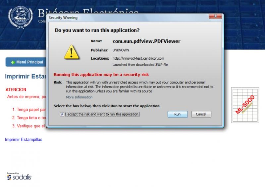Click the Imprimir Estampillas link
Image resolution: width=265 pixels, height=187 pixels.
pos(24,140)
